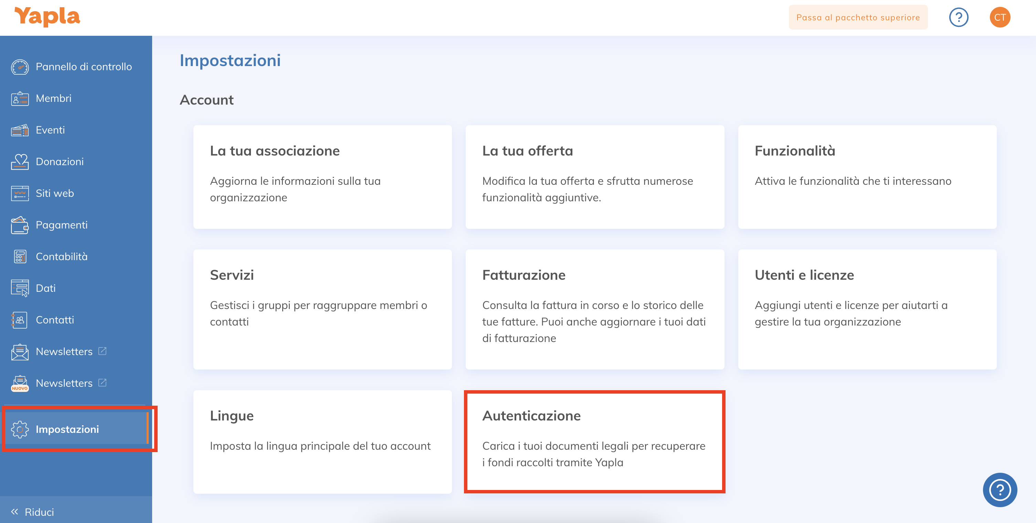1036x523 pixels.
Task: Open Membri via its ID card icon
Action: click(20, 98)
